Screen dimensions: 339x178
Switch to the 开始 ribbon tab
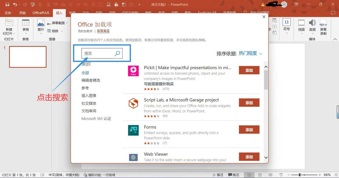[23, 13]
